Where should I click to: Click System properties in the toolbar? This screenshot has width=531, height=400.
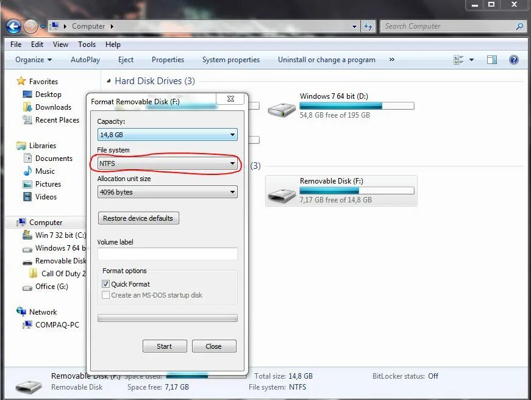(x=231, y=60)
